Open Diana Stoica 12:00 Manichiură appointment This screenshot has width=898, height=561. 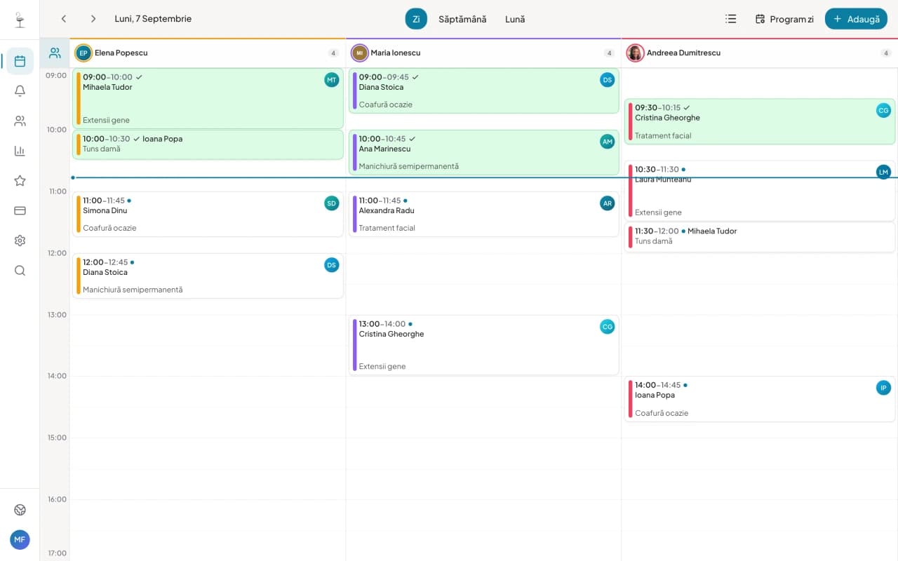(208, 276)
